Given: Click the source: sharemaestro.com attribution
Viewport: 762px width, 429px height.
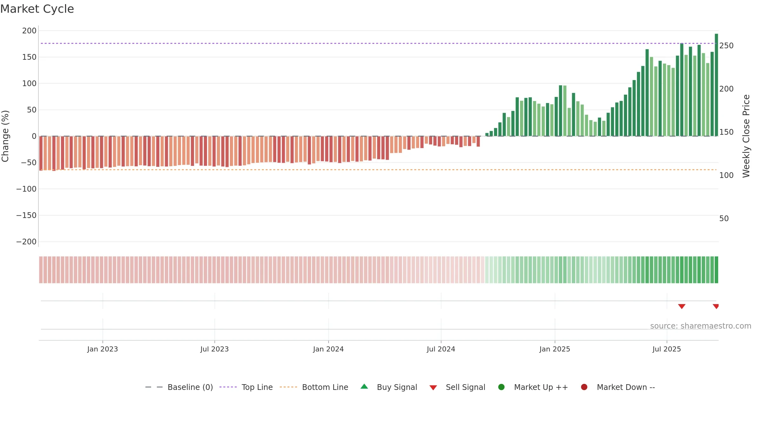Looking at the screenshot, I should coord(701,326).
